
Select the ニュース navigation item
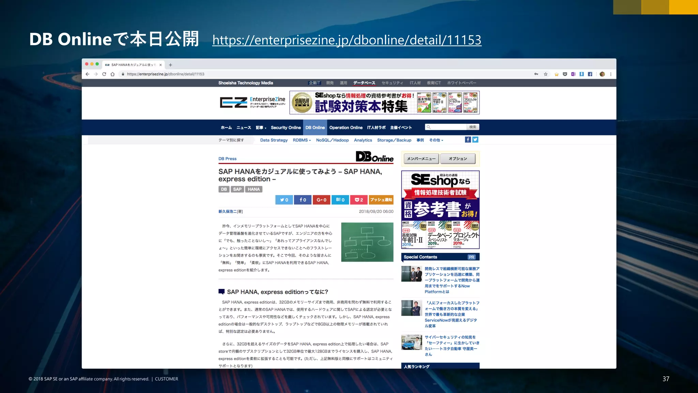coord(244,128)
